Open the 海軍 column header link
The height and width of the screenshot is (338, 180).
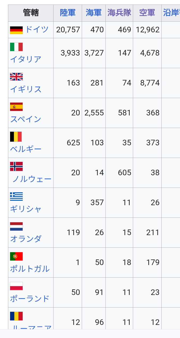click(94, 13)
